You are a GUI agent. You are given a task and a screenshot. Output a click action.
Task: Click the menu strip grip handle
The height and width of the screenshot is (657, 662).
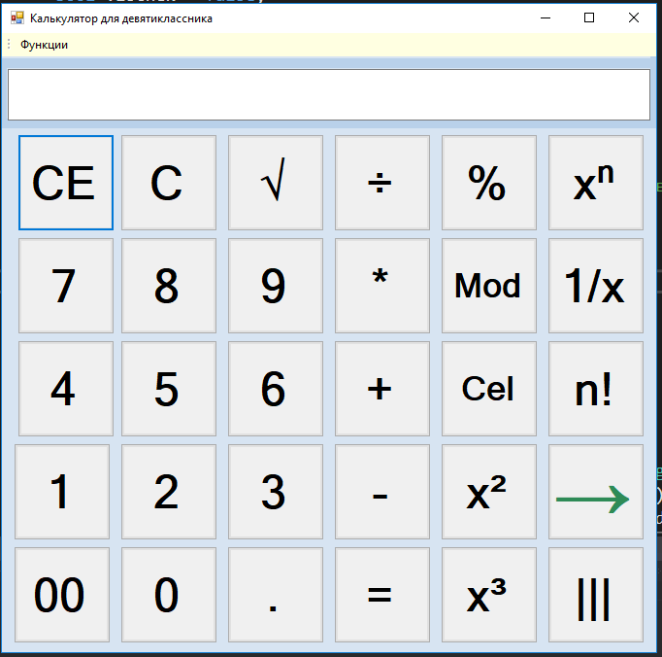pyautogui.click(x=9, y=44)
